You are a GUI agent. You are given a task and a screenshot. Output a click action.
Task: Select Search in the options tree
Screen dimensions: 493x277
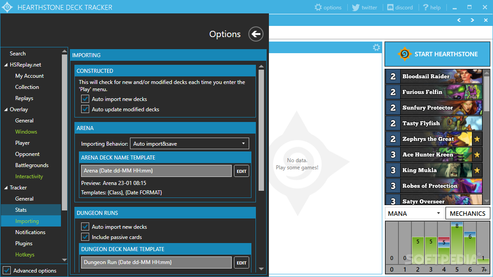(17, 54)
